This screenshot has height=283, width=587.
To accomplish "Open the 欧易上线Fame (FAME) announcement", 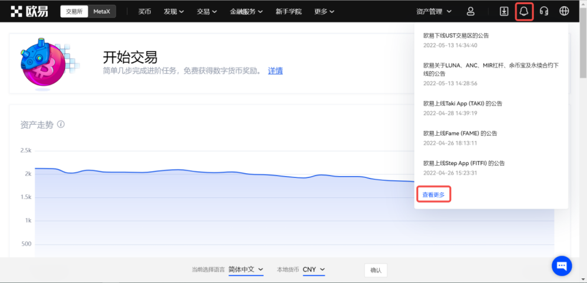I will point(460,133).
